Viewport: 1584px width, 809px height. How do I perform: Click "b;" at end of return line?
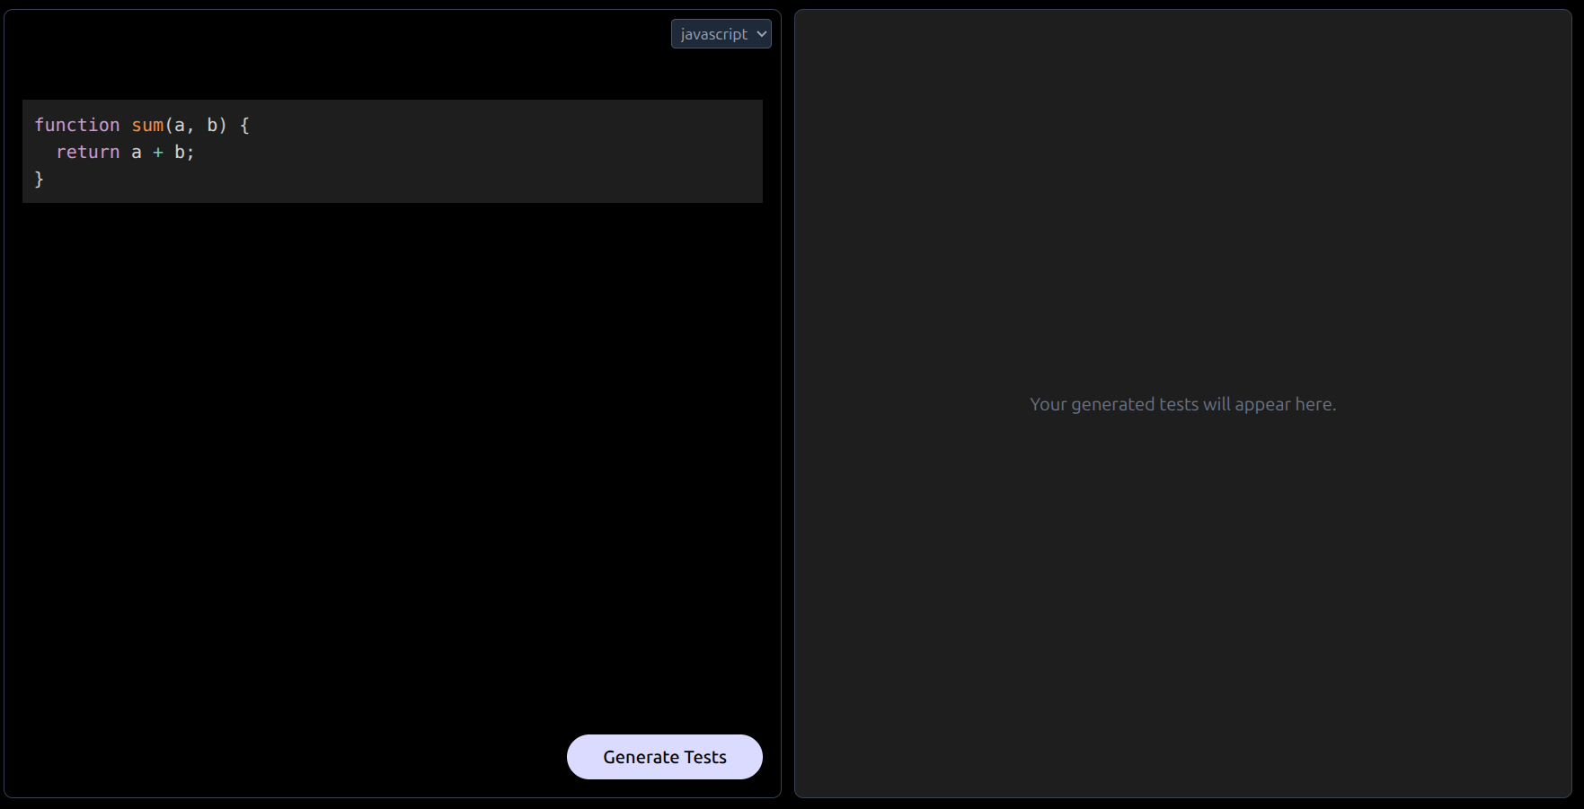point(183,153)
